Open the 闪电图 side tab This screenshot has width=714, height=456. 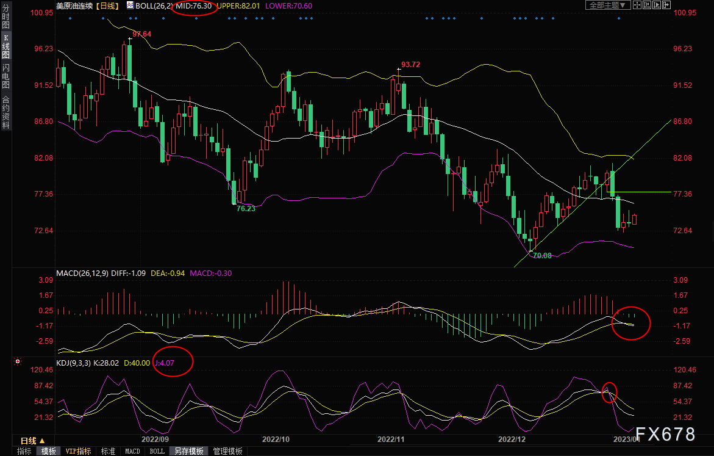pos(6,76)
